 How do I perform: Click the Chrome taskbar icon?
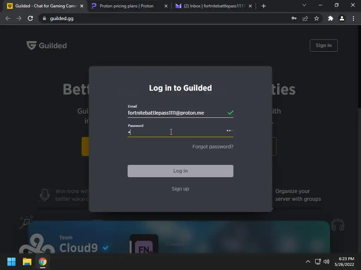pos(42,262)
